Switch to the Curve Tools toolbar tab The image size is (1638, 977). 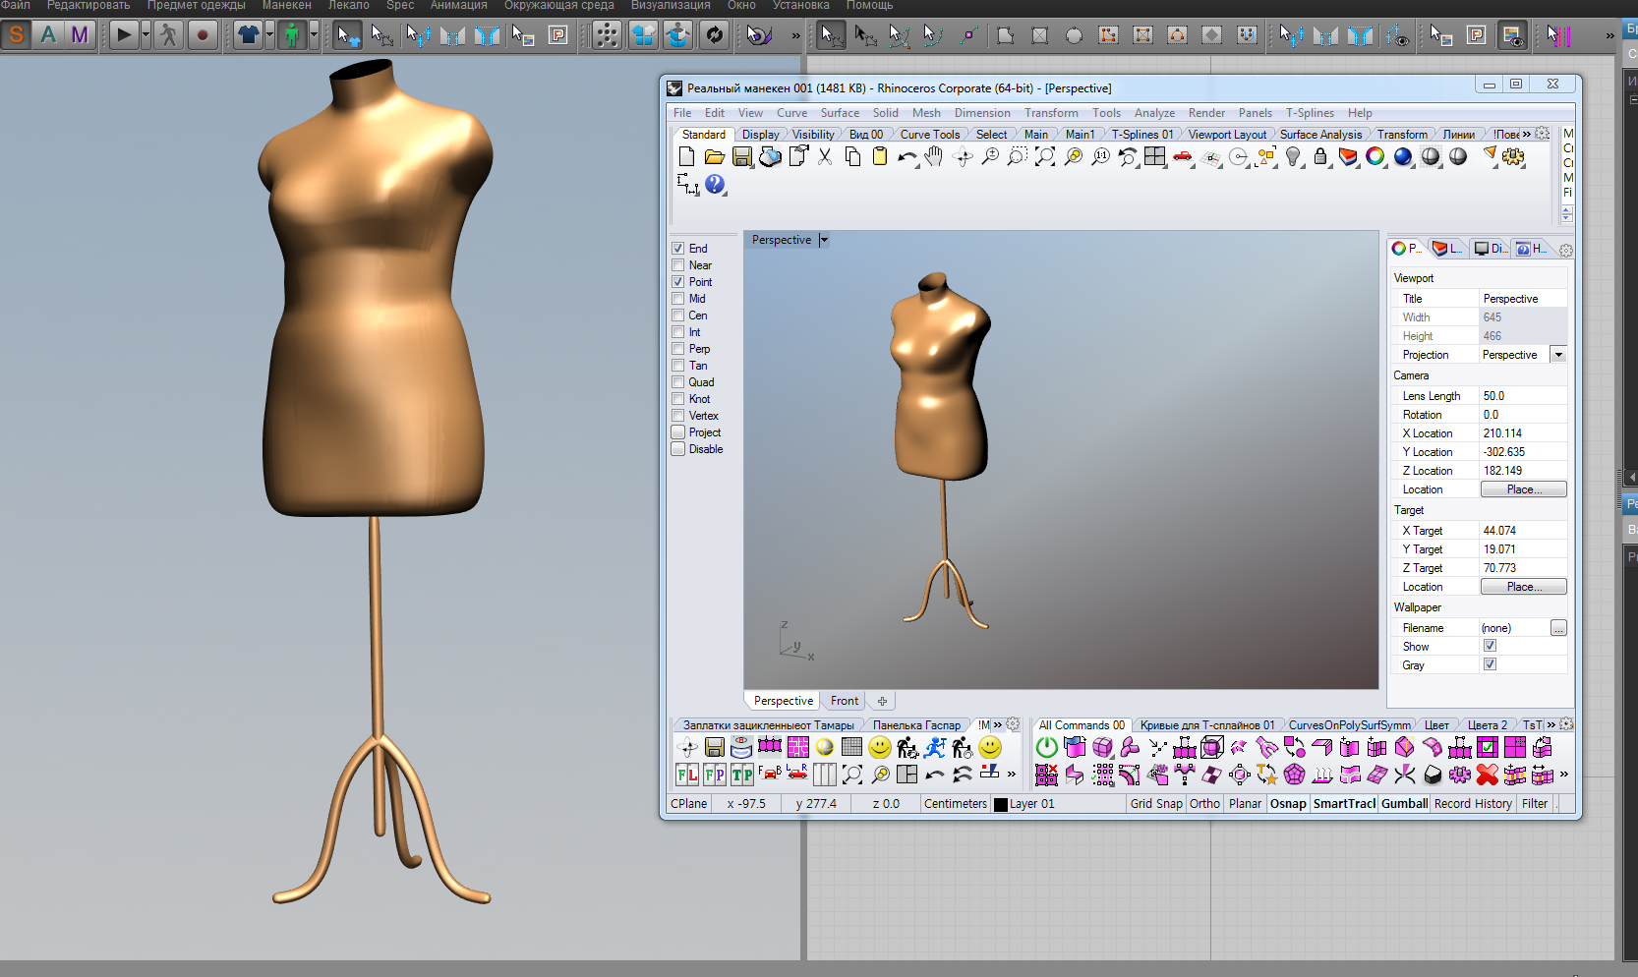click(x=929, y=135)
